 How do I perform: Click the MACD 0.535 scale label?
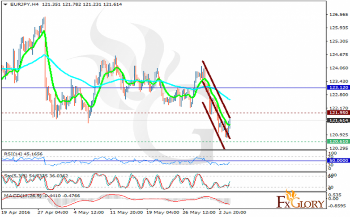tap(335, 195)
